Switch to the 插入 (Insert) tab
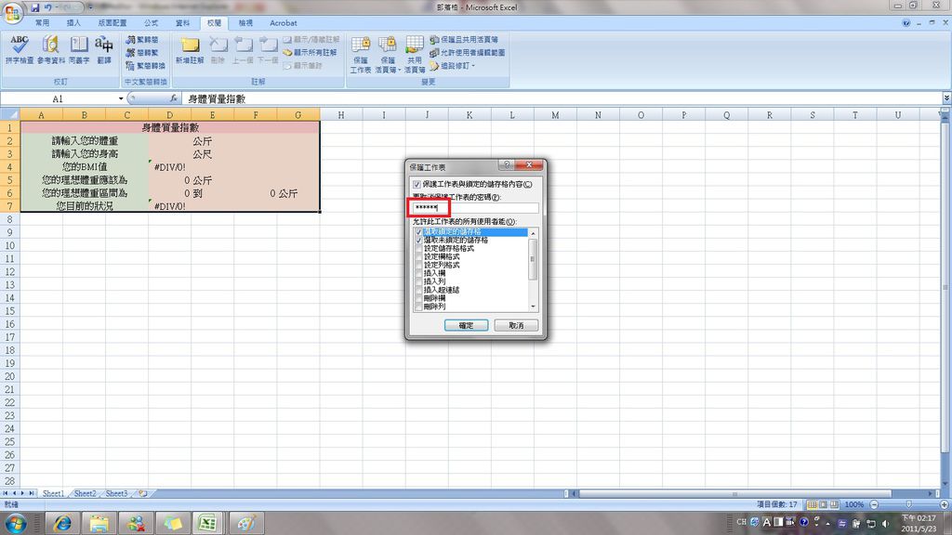This screenshot has width=952, height=535. 73,23
